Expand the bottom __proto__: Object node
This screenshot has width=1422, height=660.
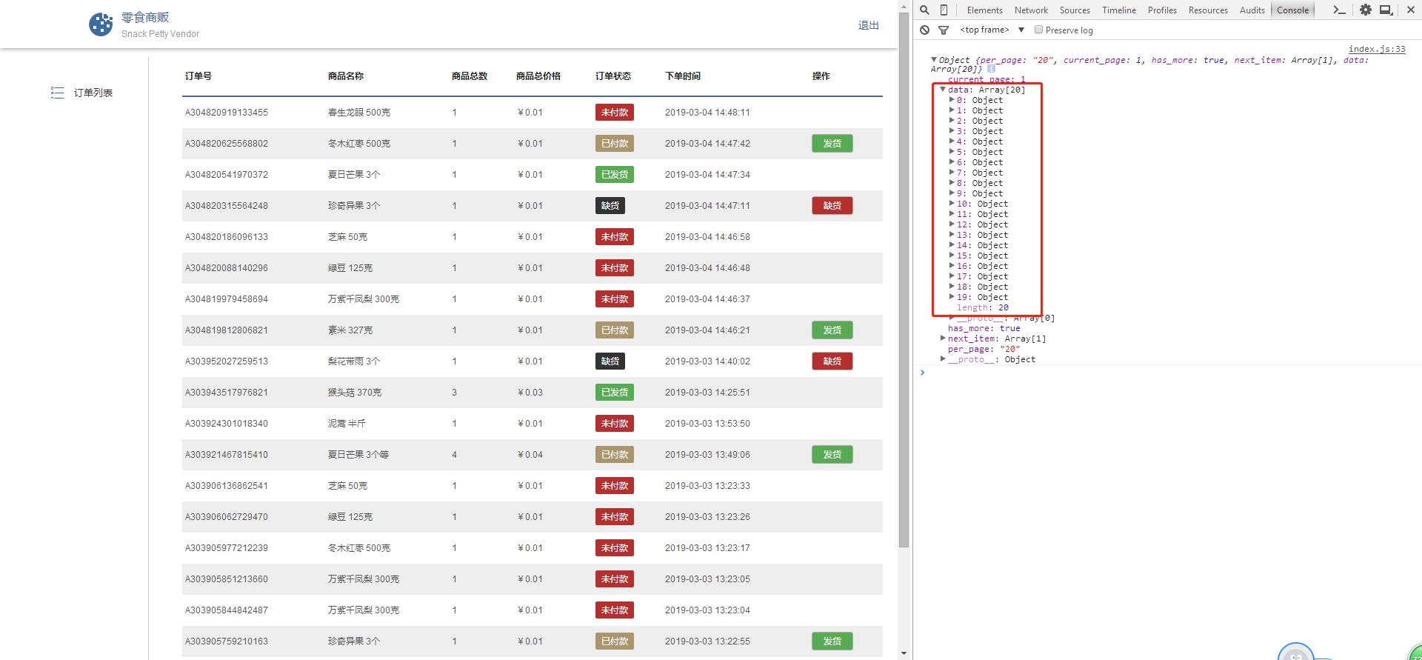click(943, 359)
